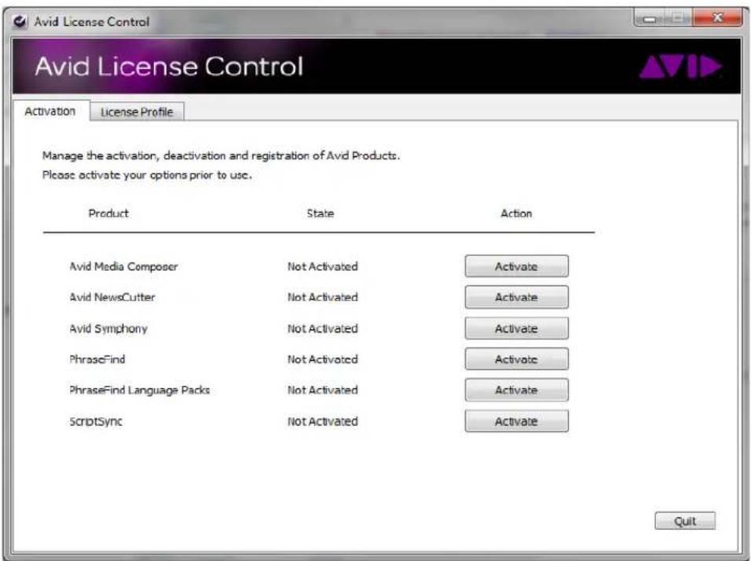Select the Avid Symphony product name
Screen dimensions: 751x561
[x=108, y=328]
